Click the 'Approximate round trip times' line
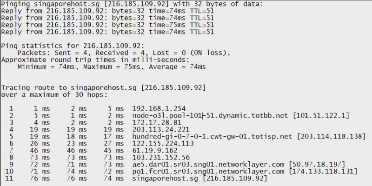The width and height of the screenshot is (372, 186). click(x=95, y=60)
